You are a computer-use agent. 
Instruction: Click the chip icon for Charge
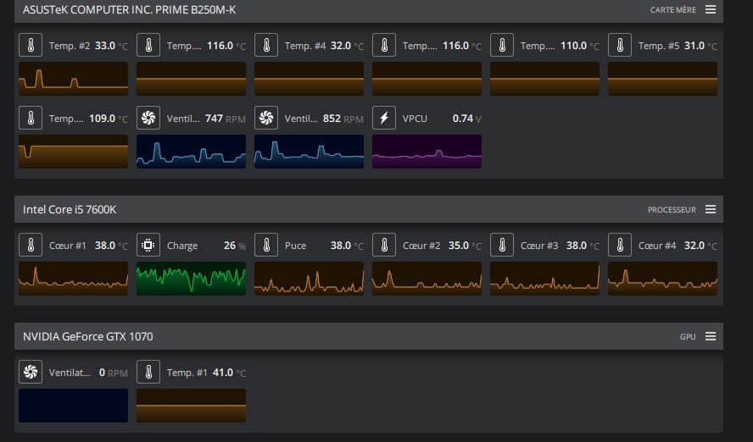pyautogui.click(x=148, y=246)
